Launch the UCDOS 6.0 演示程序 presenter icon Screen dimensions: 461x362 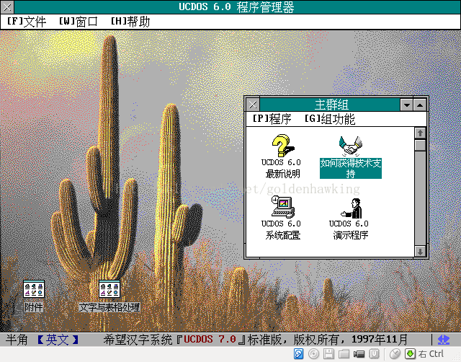(351, 208)
